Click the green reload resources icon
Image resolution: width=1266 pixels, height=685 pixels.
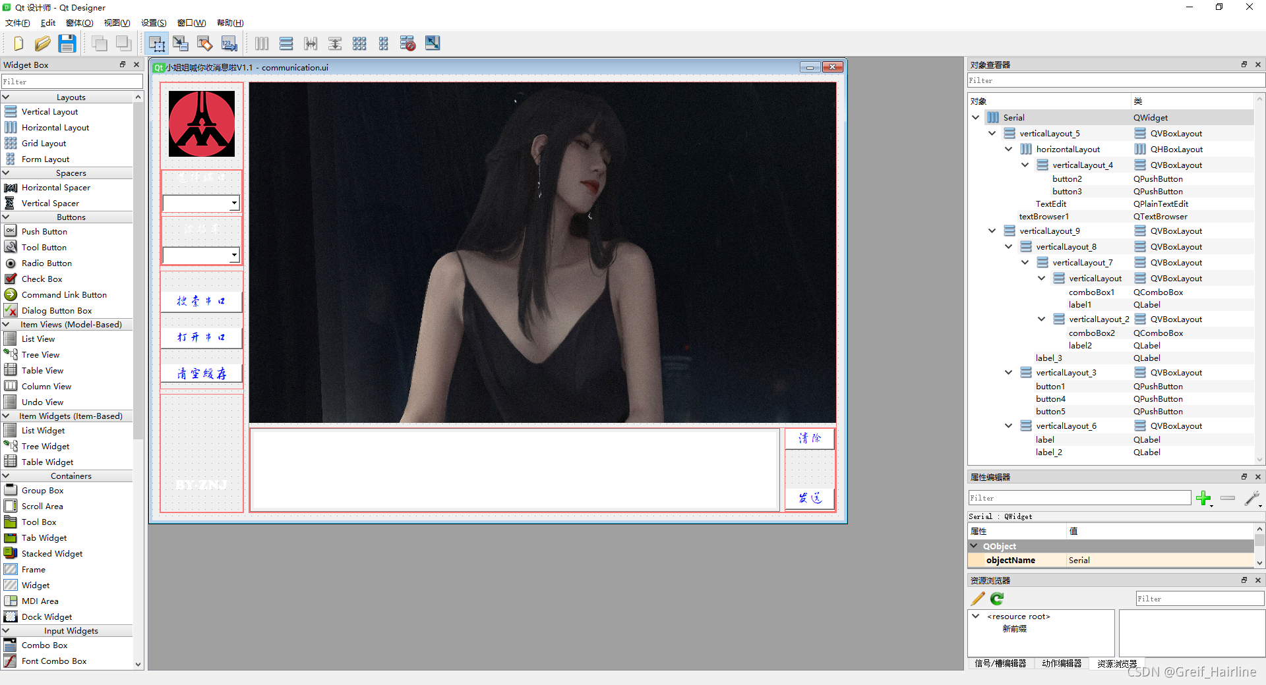pos(997,599)
